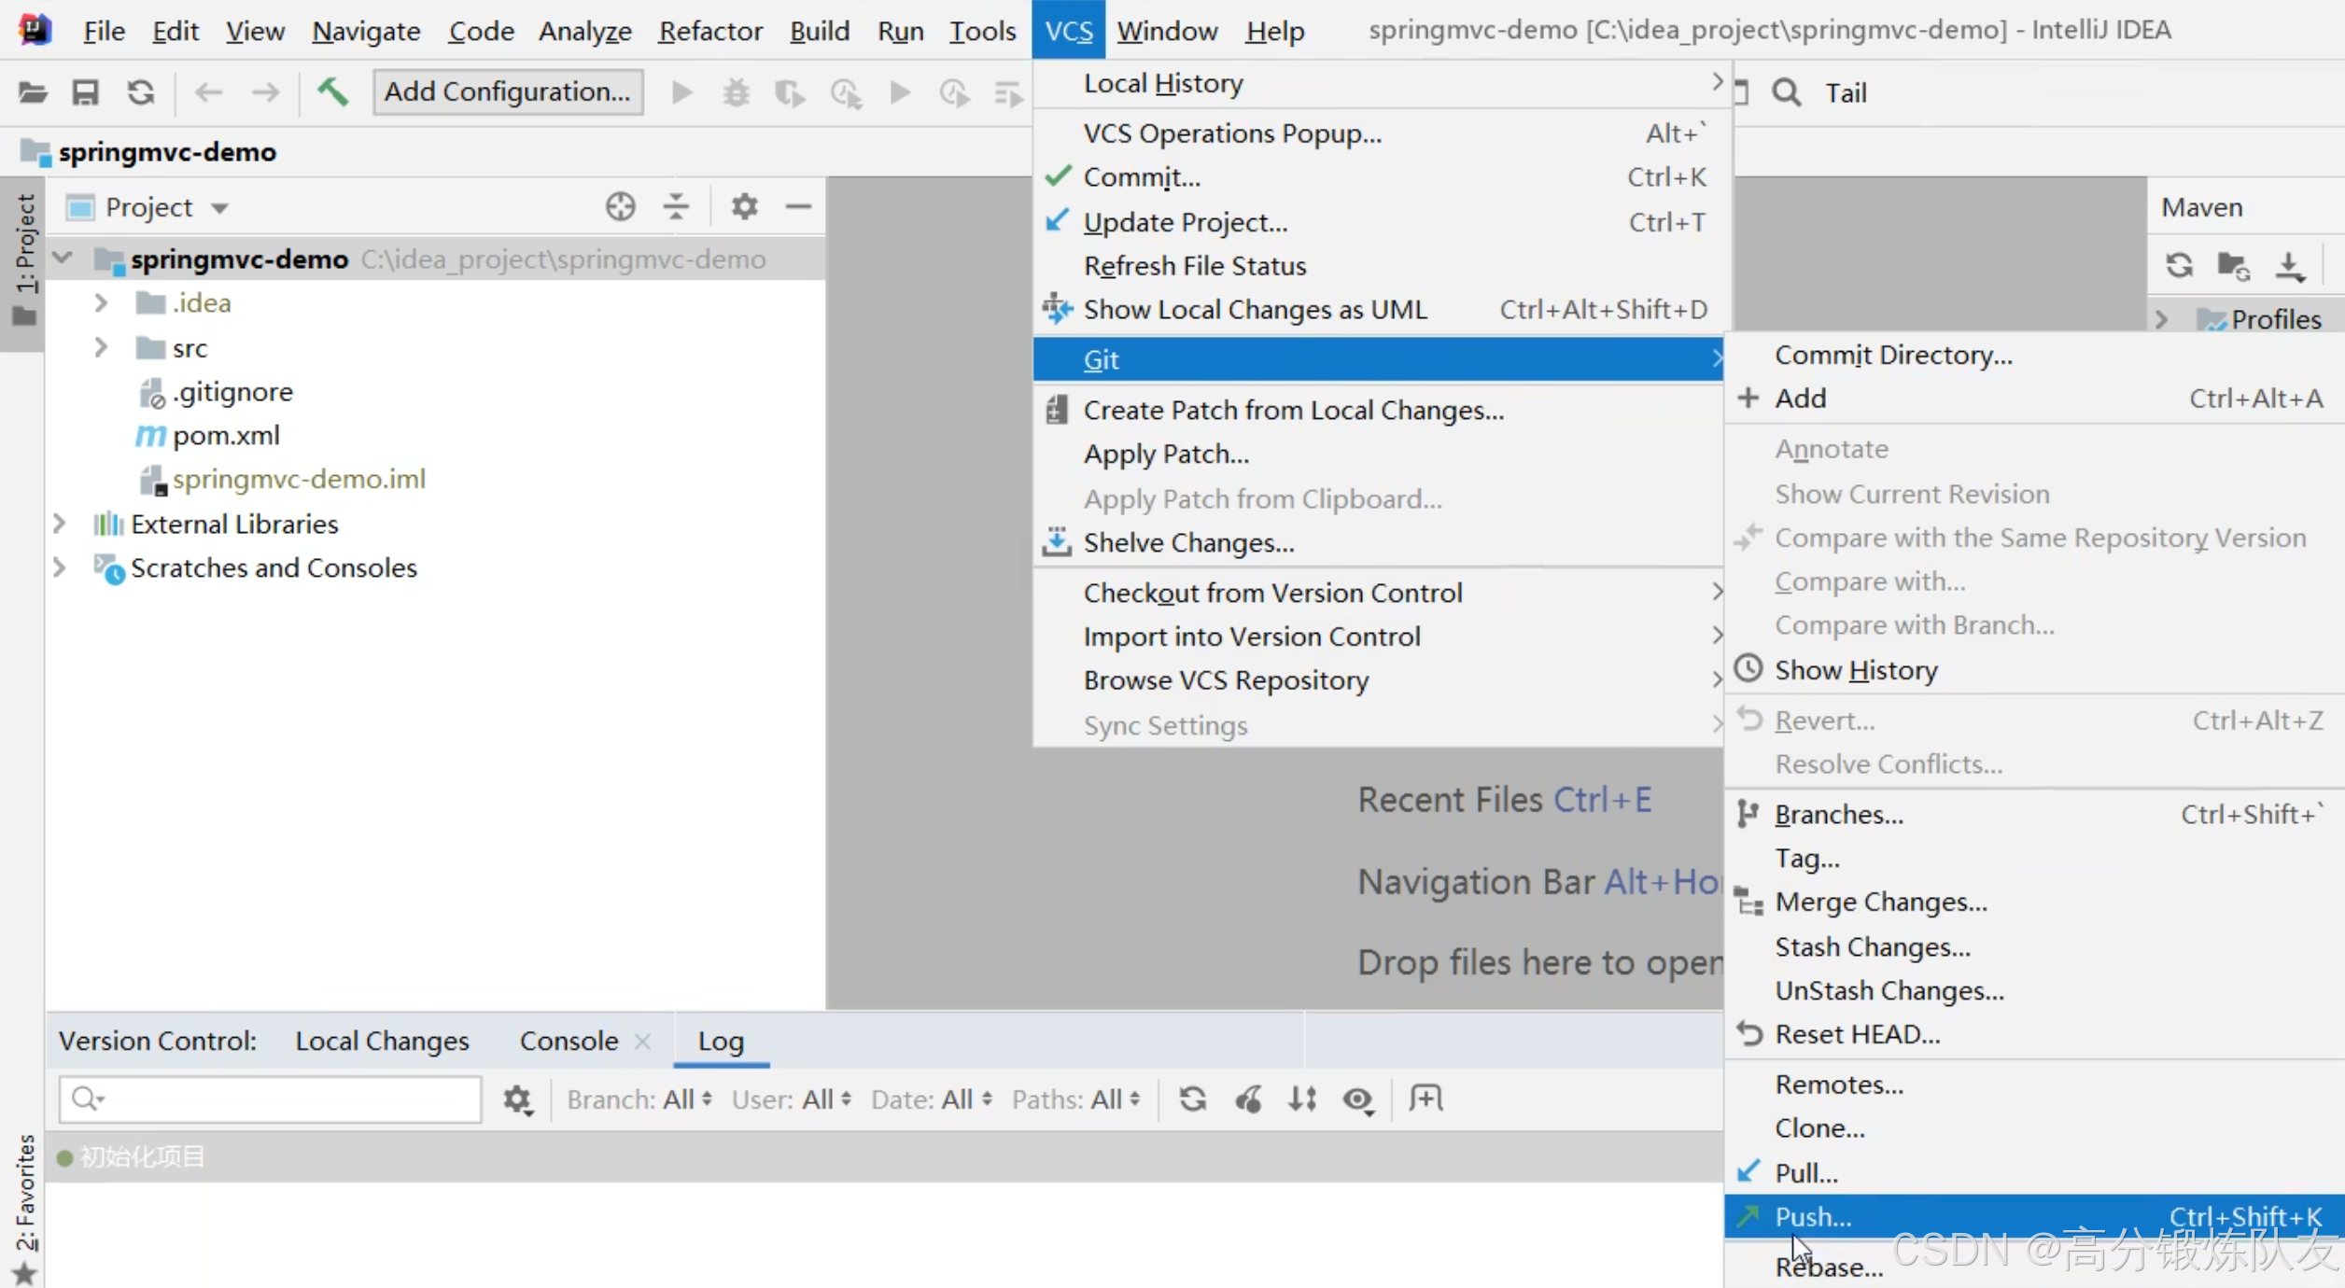Download Maven sources icon
This screenshot has height=1288, width=2345.
pos(2290,266)
